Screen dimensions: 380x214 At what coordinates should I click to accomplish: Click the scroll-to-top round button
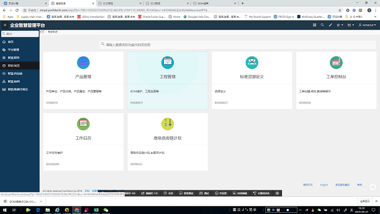[373, 187]
